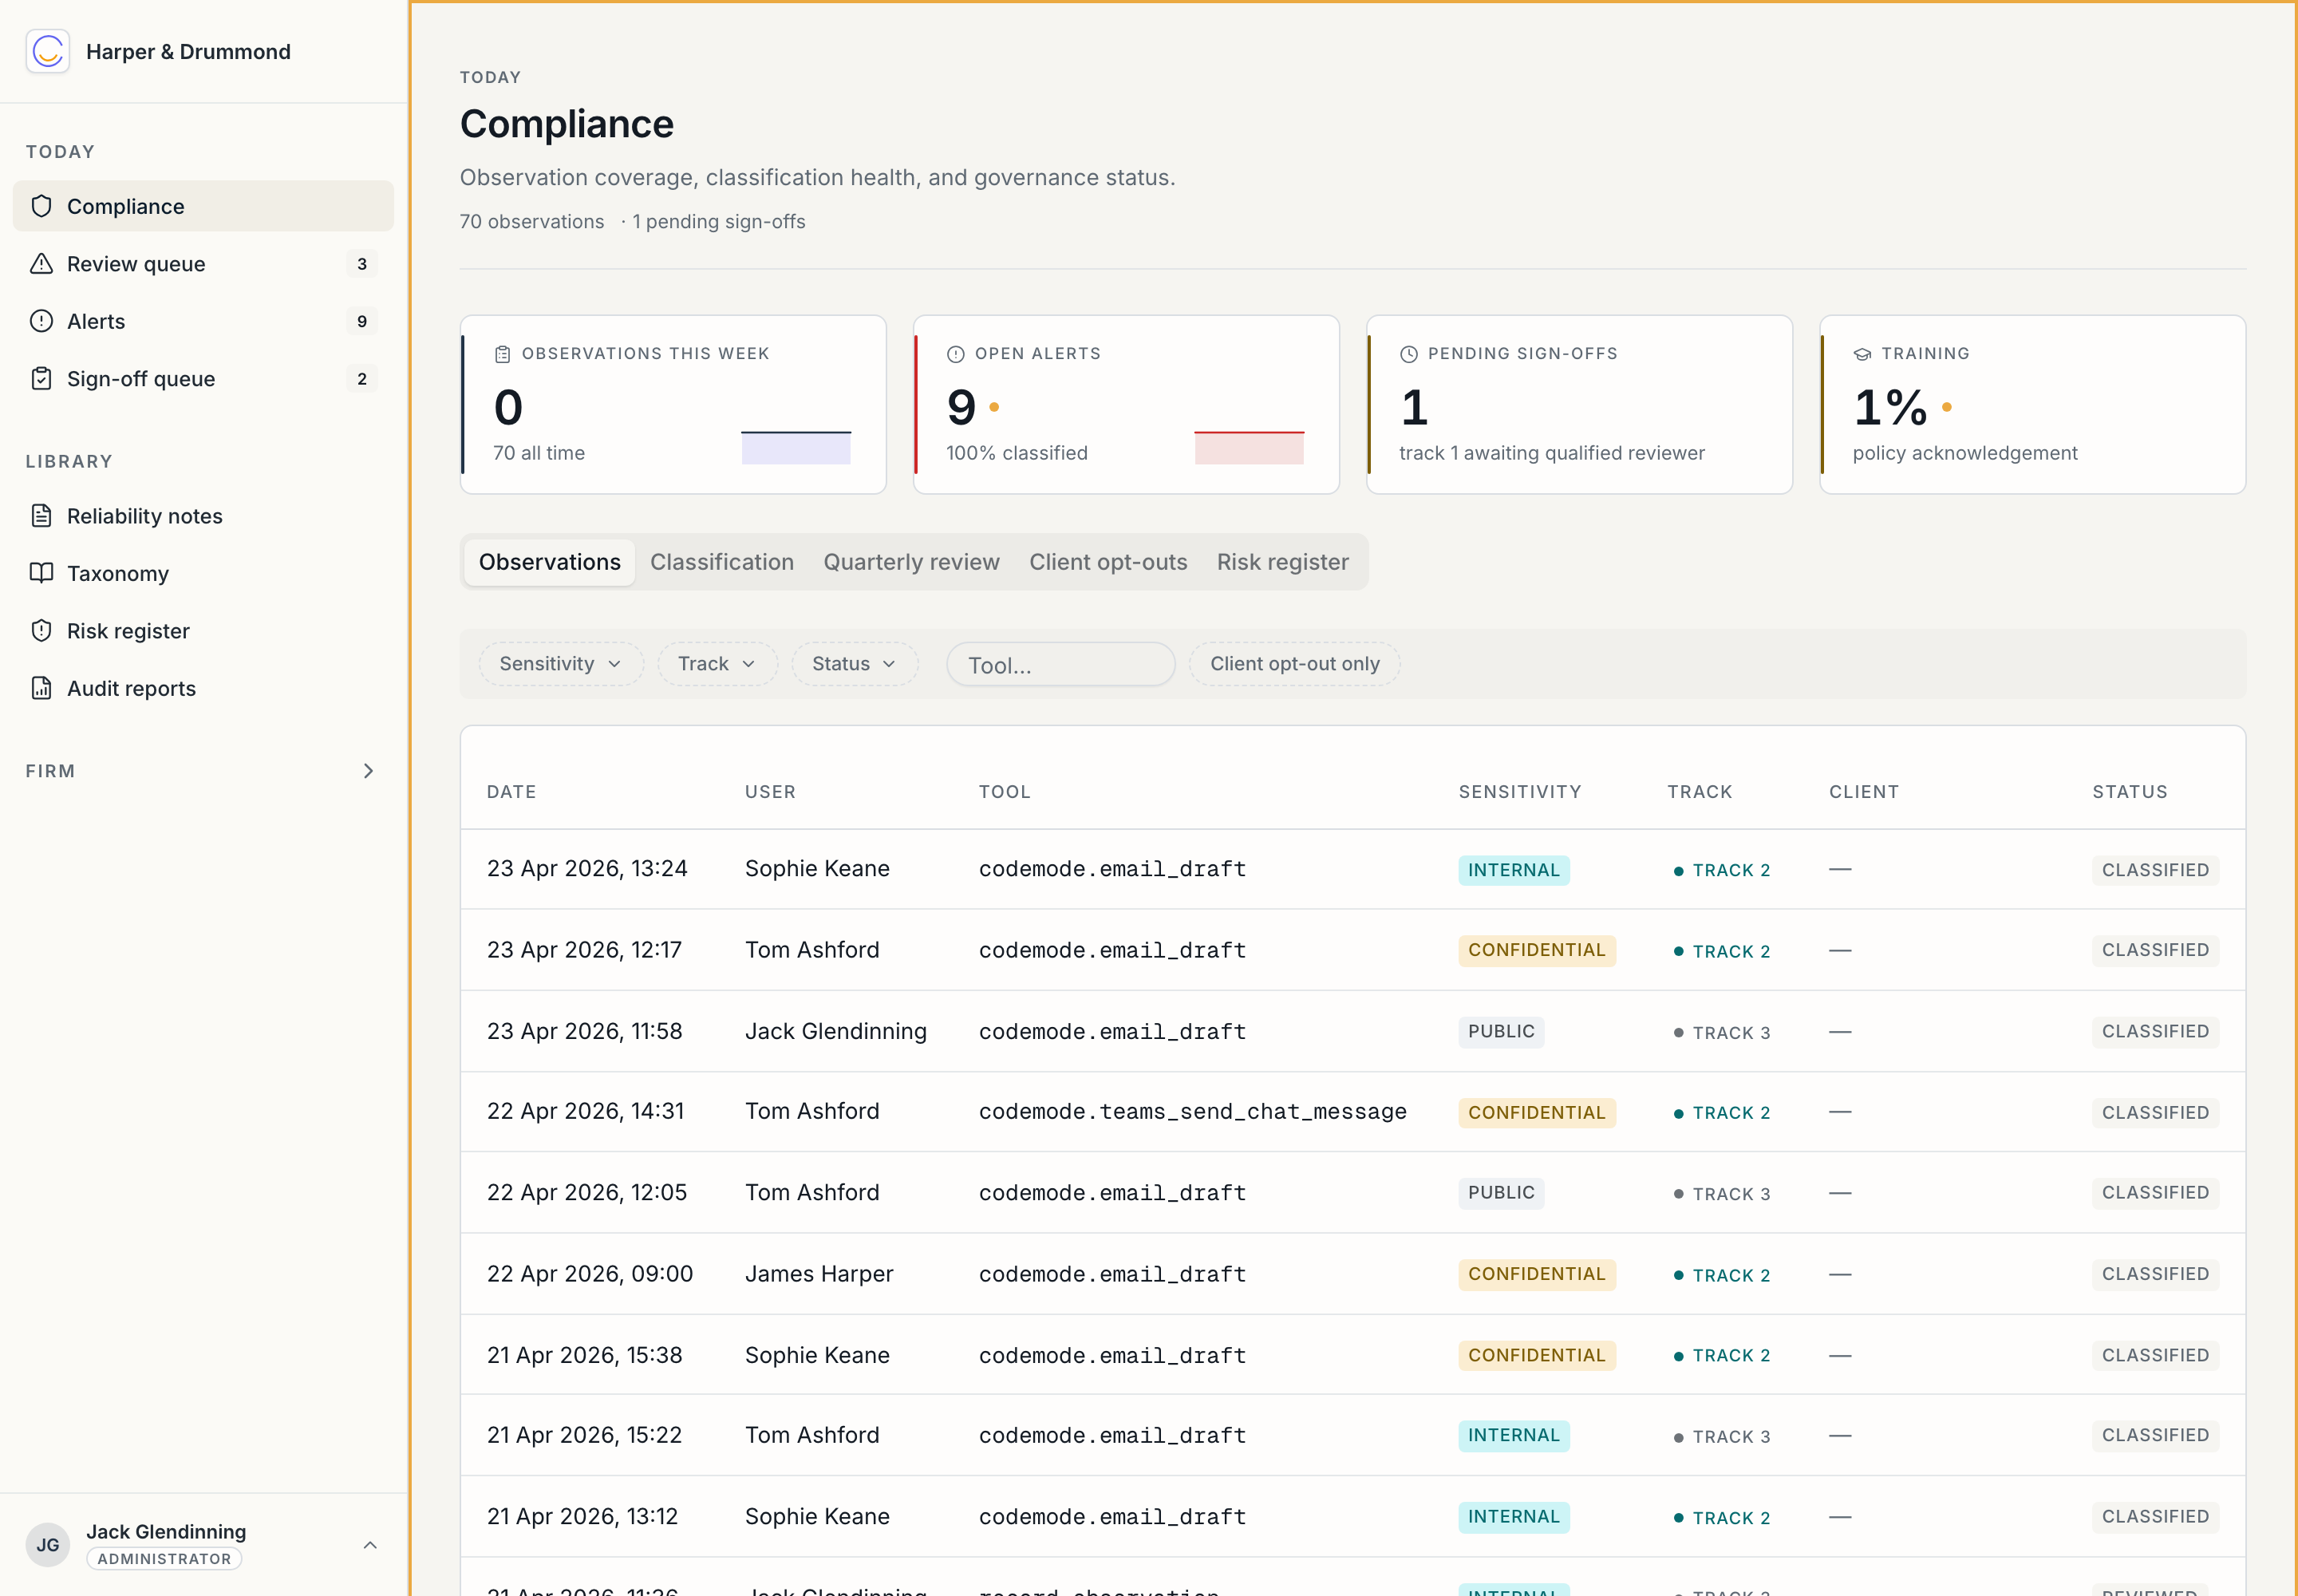Image resolution: width=2298 pixels, height=1596 pixels.
Task: Click the graduation cap icon on Training card
Action: coord(1862,354)
